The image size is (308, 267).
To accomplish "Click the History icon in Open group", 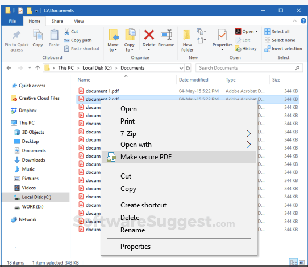I will 238,49.
